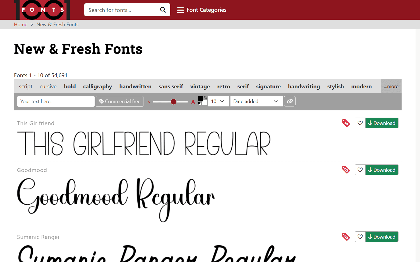
Task: Open the Date added sort dropdown
Action: click(256, 101)
